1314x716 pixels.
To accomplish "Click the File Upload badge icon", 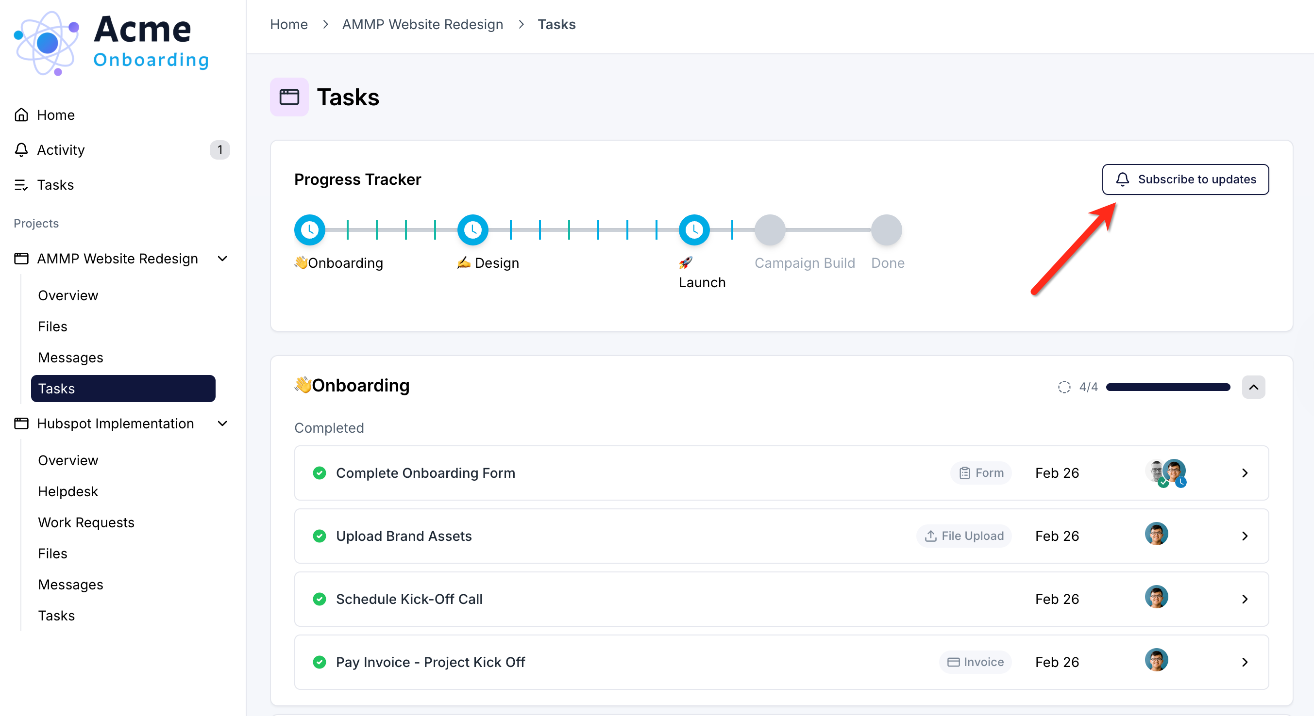I will [x=930, y=536].
